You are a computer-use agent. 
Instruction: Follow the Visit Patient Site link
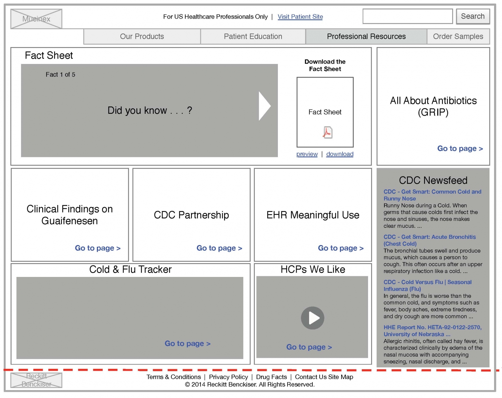tap(300, 17)
